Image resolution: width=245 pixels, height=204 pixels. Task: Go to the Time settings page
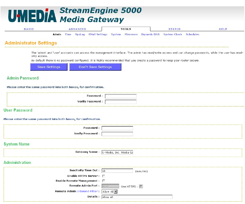tap(68, 34)
